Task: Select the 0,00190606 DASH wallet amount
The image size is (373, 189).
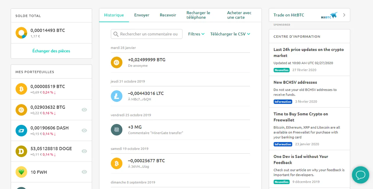Action: pos(50,128)
